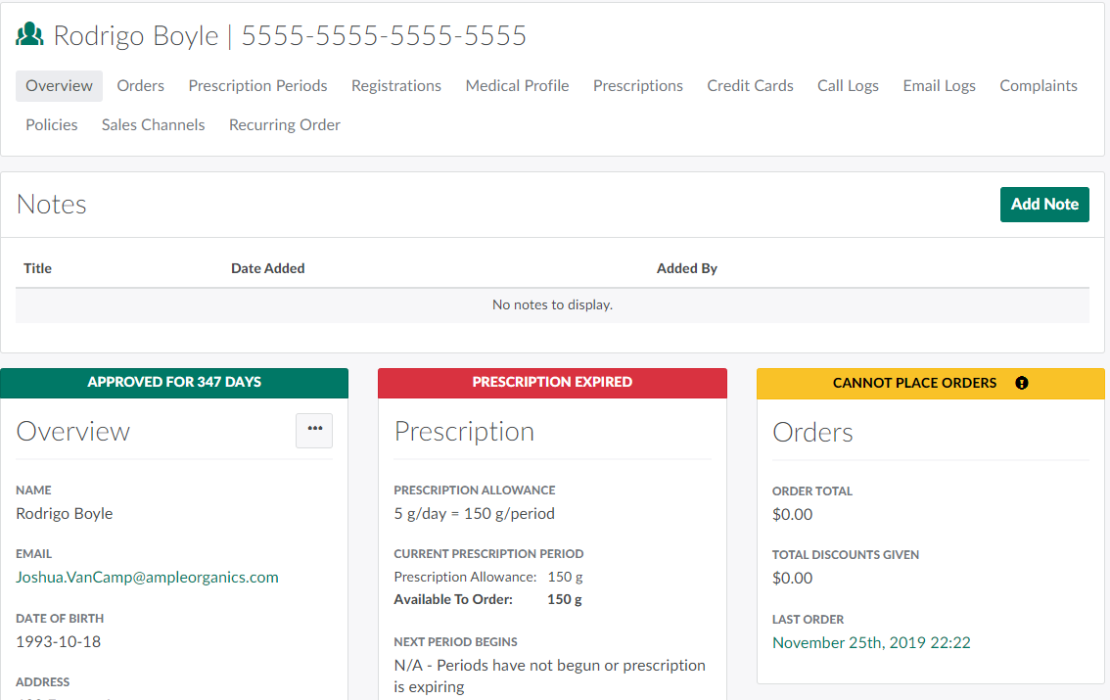The width and height of the screenshot is (1110, 700).
Task: Click the red Prescription Expired banner
Action: 552,383
